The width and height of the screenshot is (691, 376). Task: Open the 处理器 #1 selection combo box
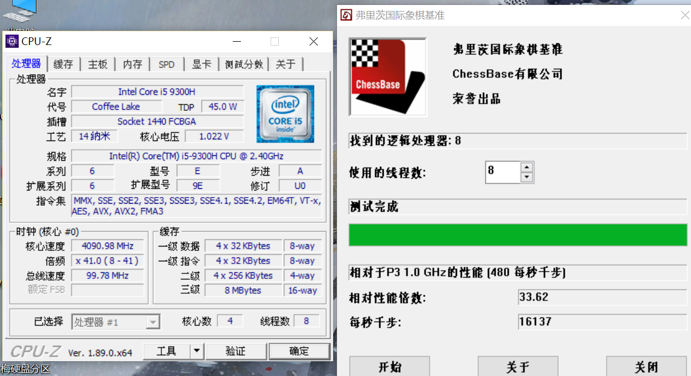click(115, 322)
